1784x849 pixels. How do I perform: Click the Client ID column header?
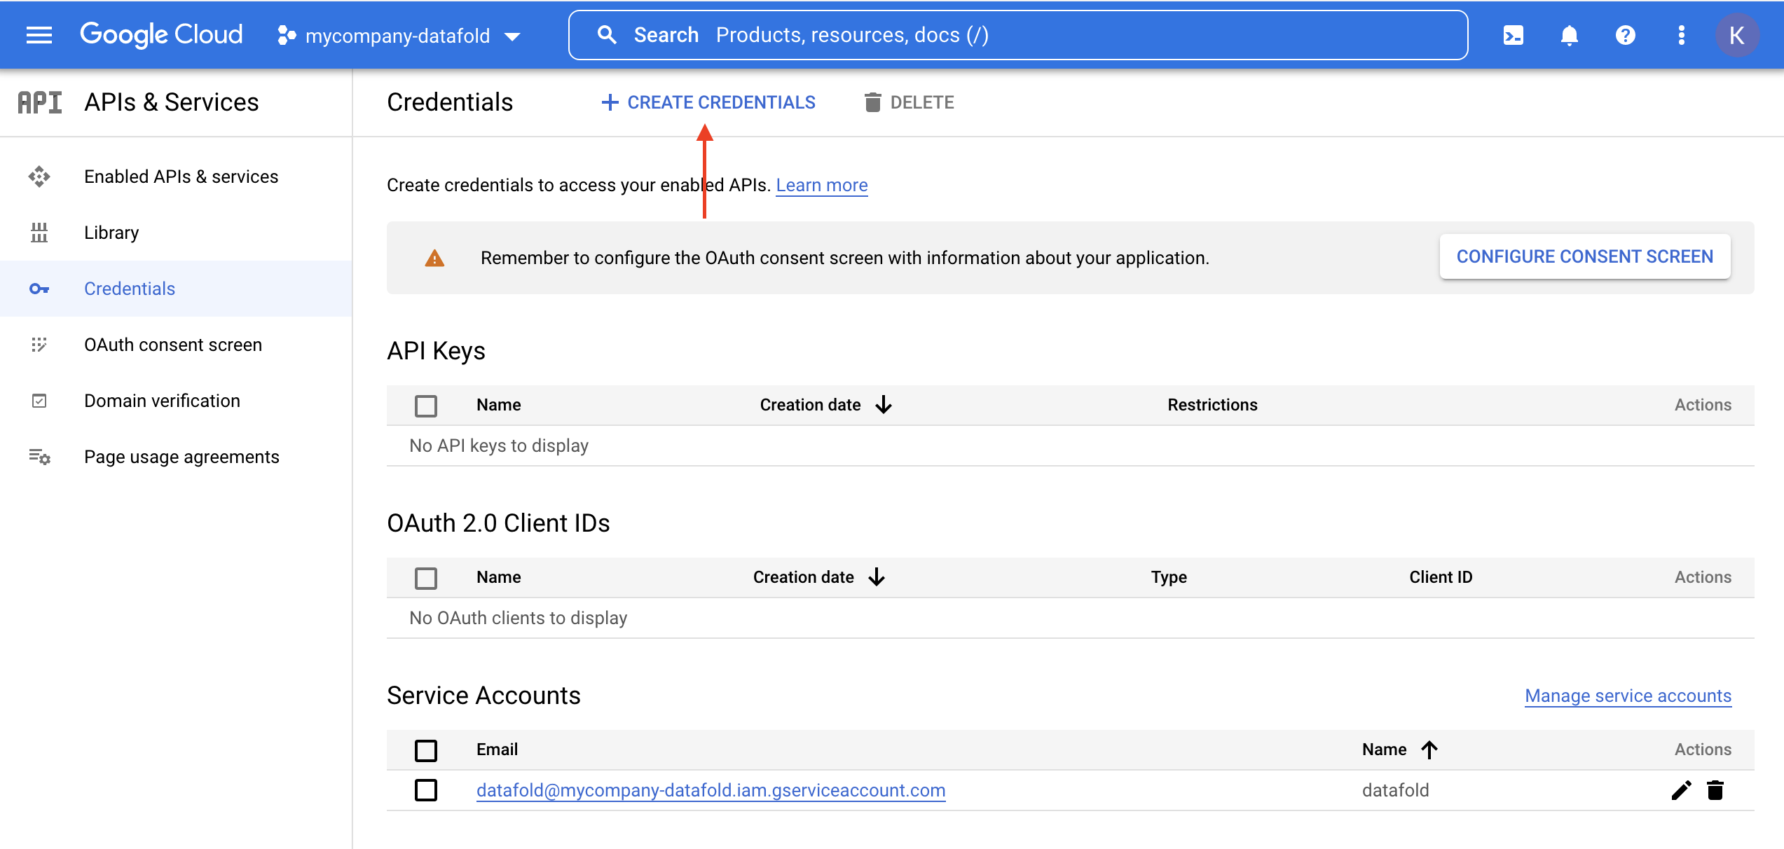[1441, 577]
